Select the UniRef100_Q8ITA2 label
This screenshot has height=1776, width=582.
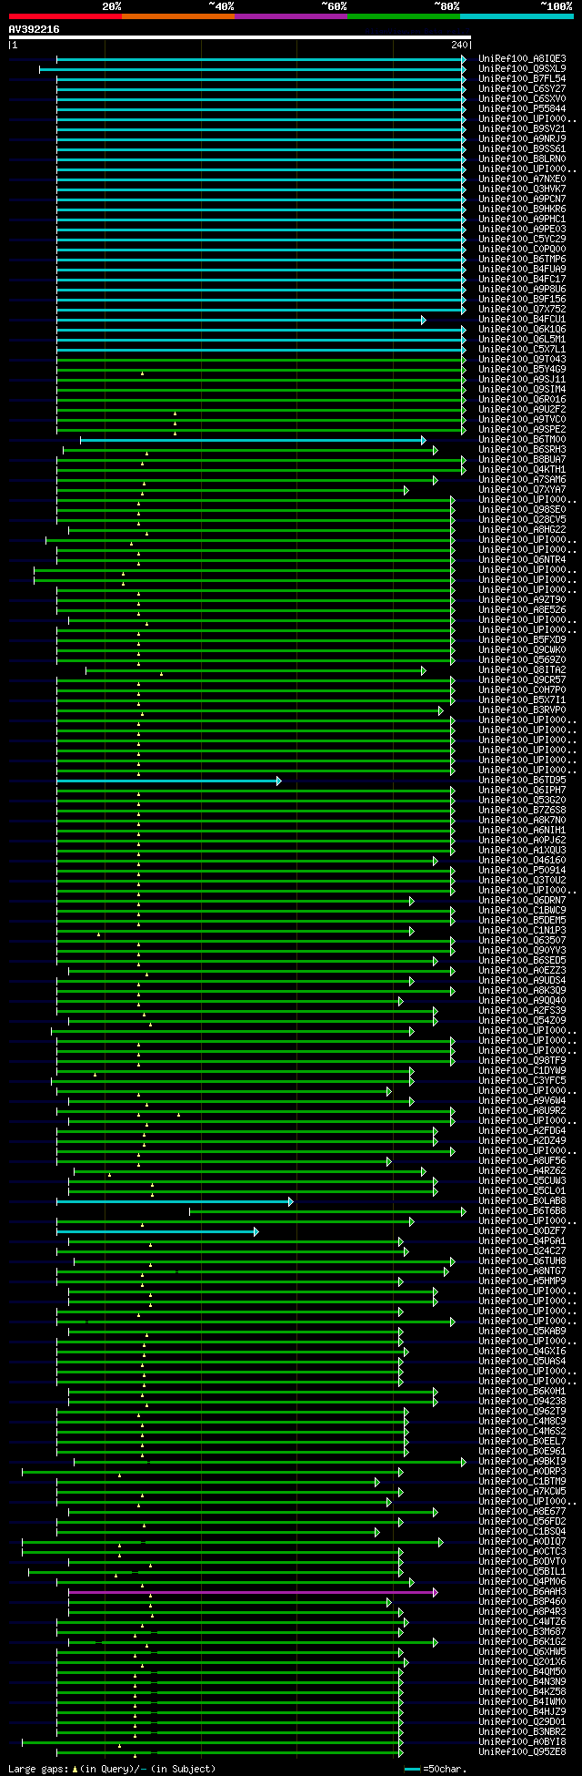[x=522, y=669]
